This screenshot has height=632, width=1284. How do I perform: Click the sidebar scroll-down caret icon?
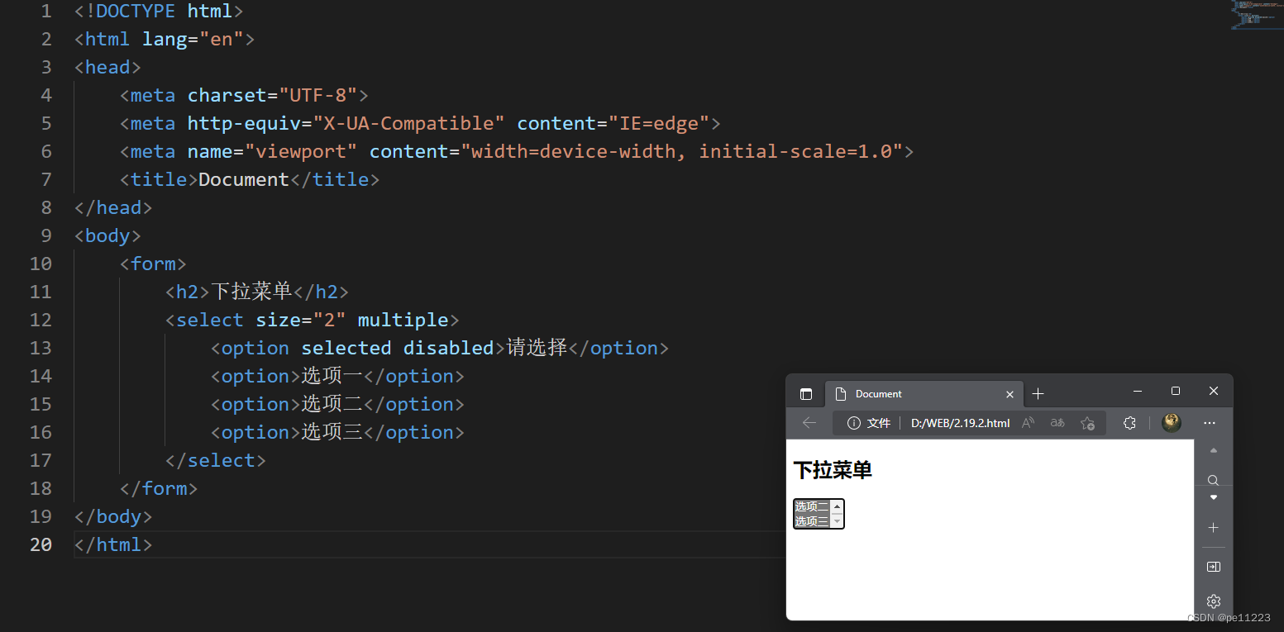[x=1214, y=497]
